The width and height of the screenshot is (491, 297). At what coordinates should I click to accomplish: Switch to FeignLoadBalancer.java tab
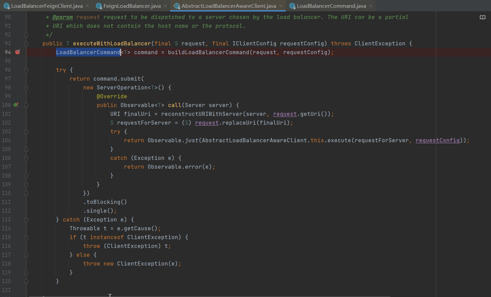coord(132,6)
